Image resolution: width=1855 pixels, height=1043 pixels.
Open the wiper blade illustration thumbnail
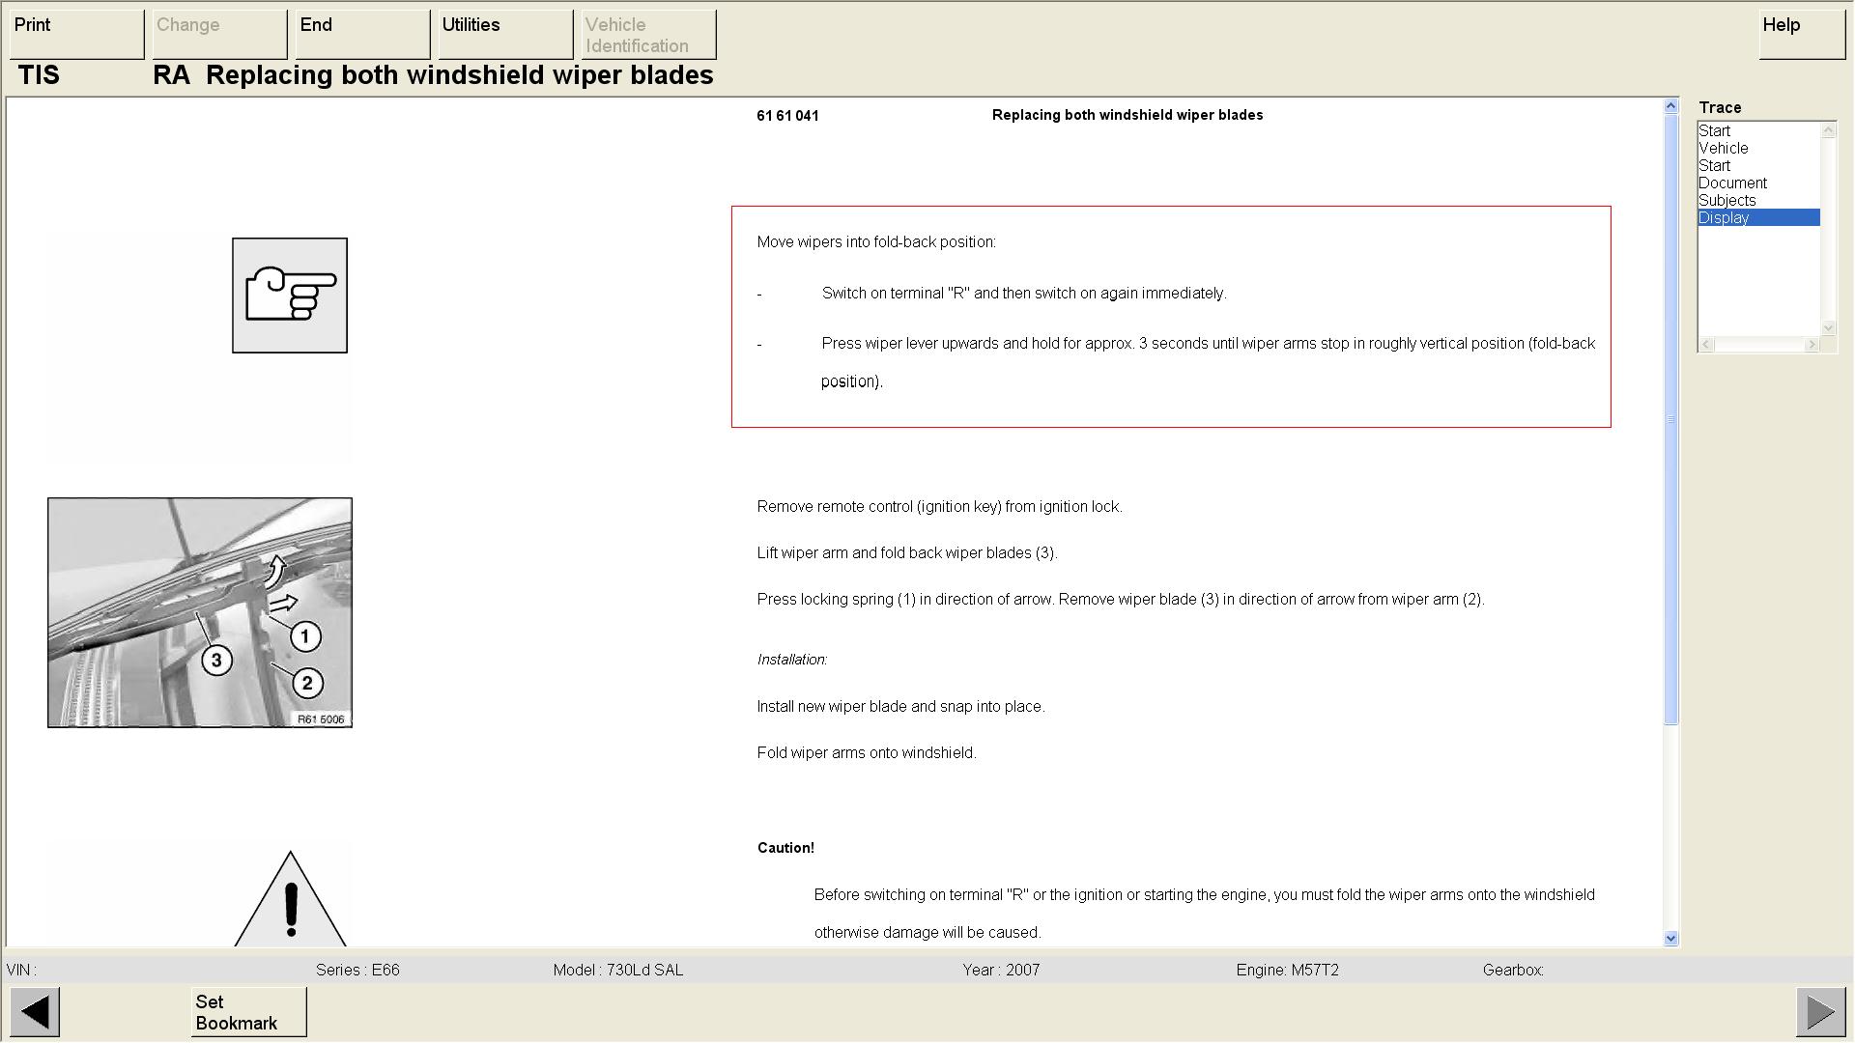200,612
